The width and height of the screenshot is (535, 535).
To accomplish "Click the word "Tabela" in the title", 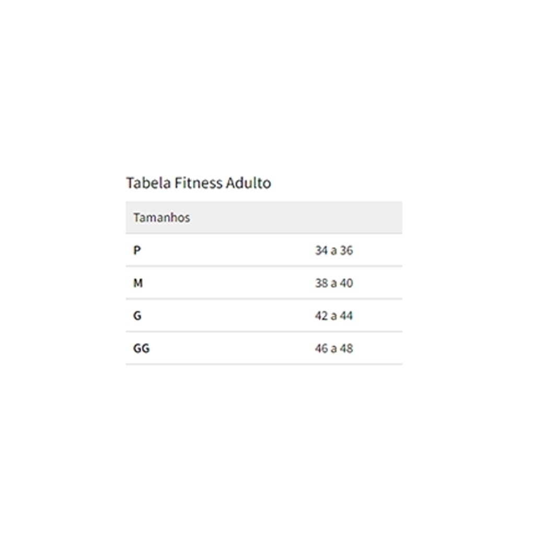I will click(148, 183).
